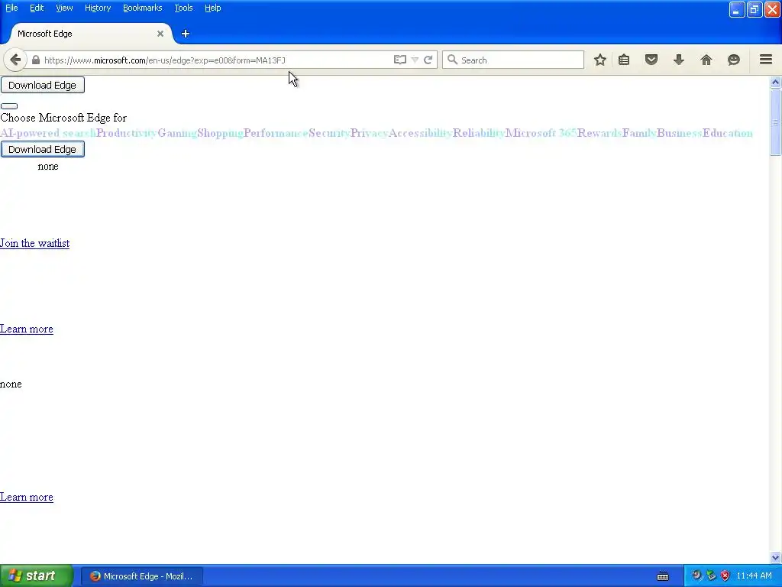Open the Downloads arrow icon

(679, 60)
